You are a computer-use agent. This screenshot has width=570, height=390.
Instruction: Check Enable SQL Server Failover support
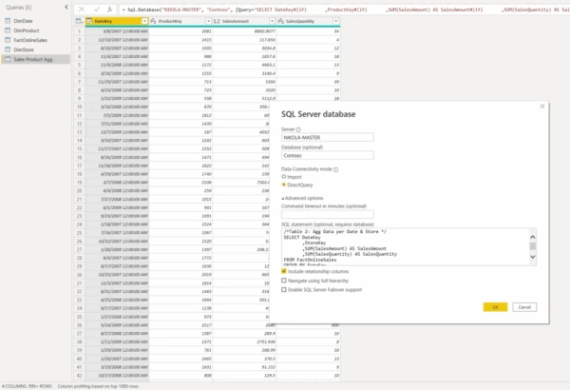284,289
